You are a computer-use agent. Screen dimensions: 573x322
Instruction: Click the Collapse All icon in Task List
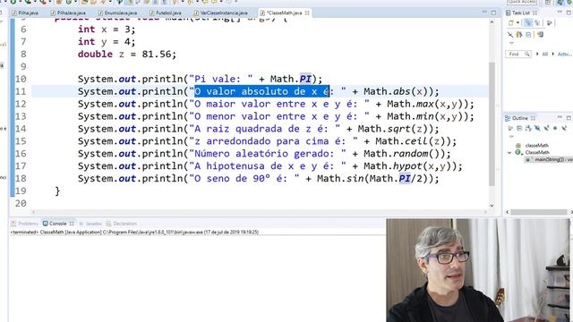click(528, 34)
